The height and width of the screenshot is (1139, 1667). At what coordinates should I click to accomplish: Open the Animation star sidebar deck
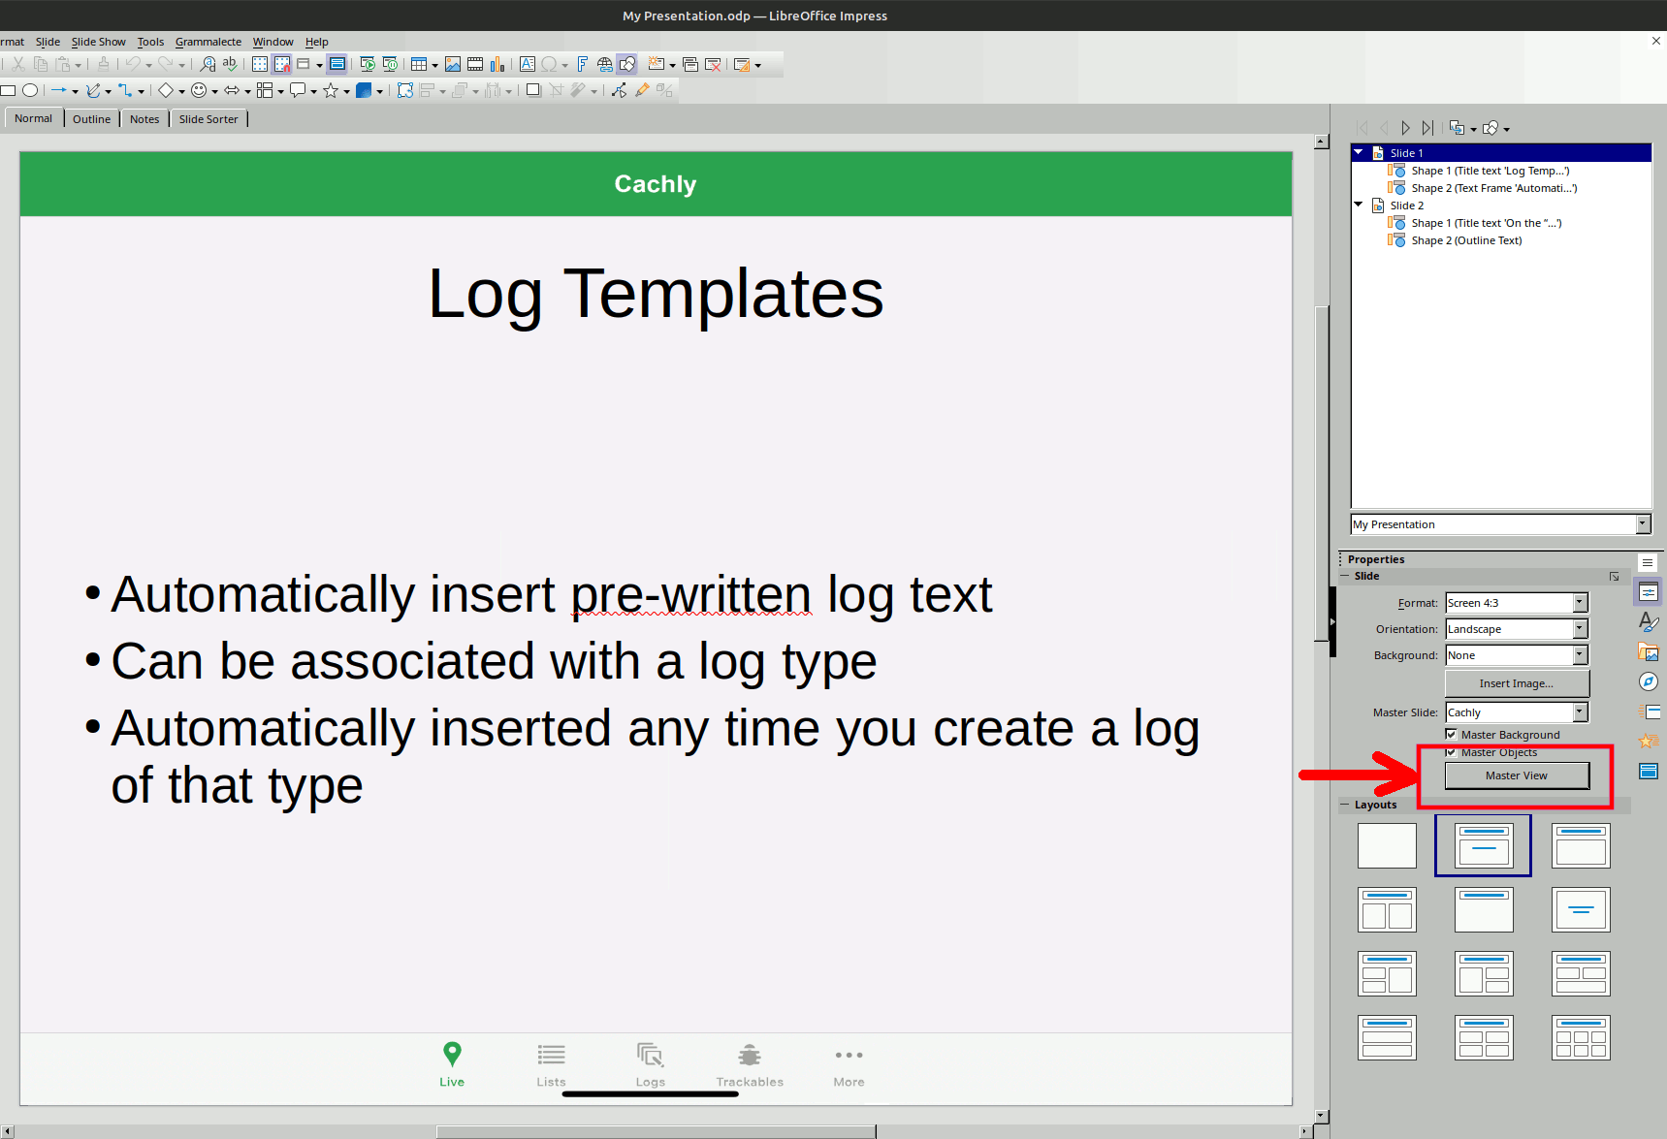pyautogui.click(x=1649, y=742)
